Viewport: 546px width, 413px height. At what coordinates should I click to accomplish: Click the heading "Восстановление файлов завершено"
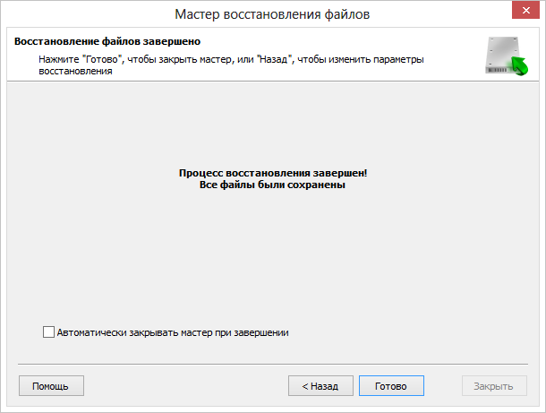107,41
